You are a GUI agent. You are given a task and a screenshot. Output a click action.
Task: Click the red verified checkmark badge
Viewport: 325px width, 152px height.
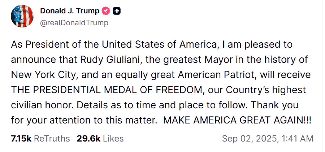pyautogui.click(x=105, y=11)
